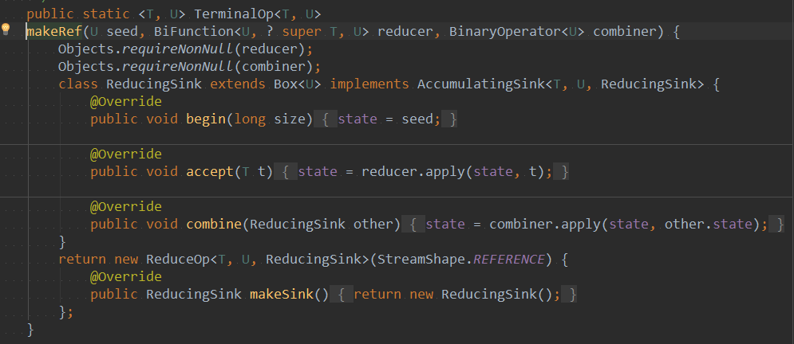The width and height of the screenshot is (794, 344).
Task: Expand folded combine method body
Action: point(593,225)
